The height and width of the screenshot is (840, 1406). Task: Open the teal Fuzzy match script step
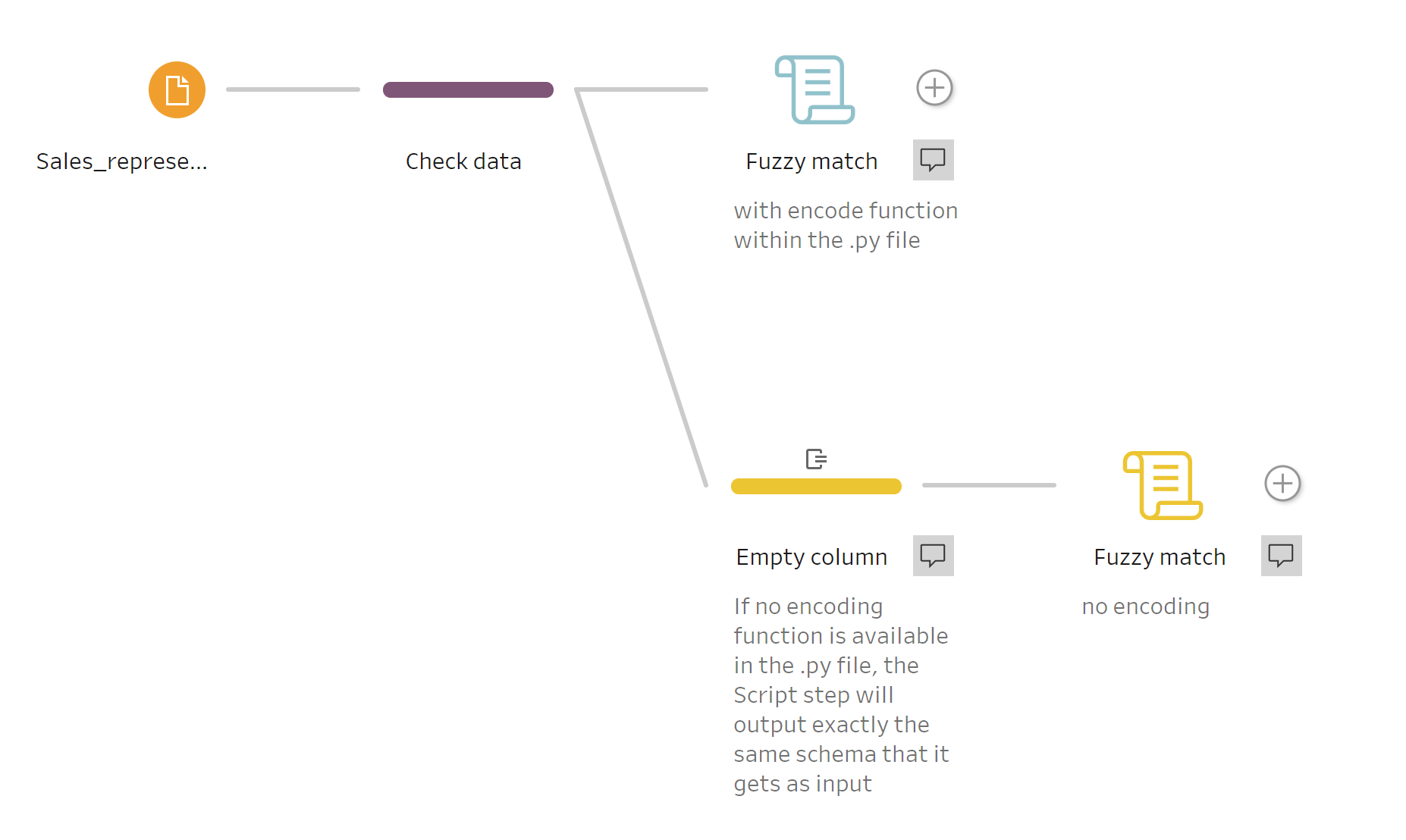pos(814,89)
